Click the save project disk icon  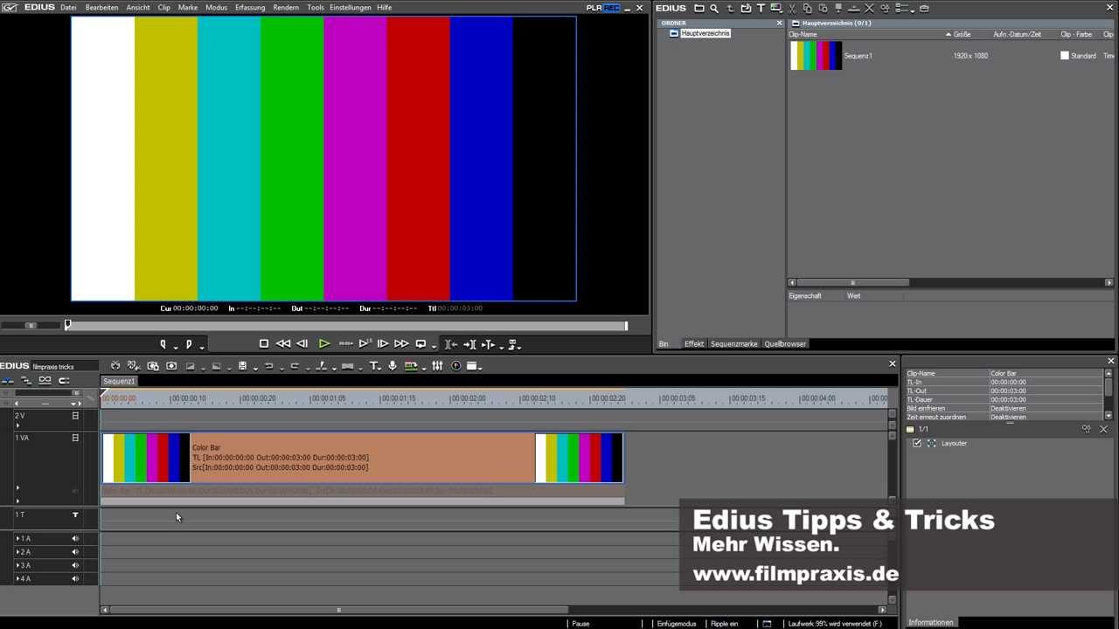pyautogui.click(x=242, y=366)
